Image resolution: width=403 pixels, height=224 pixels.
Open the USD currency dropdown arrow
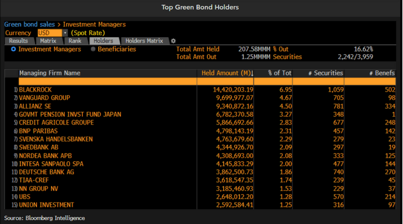pyautogui.click(x=65, y=33)
